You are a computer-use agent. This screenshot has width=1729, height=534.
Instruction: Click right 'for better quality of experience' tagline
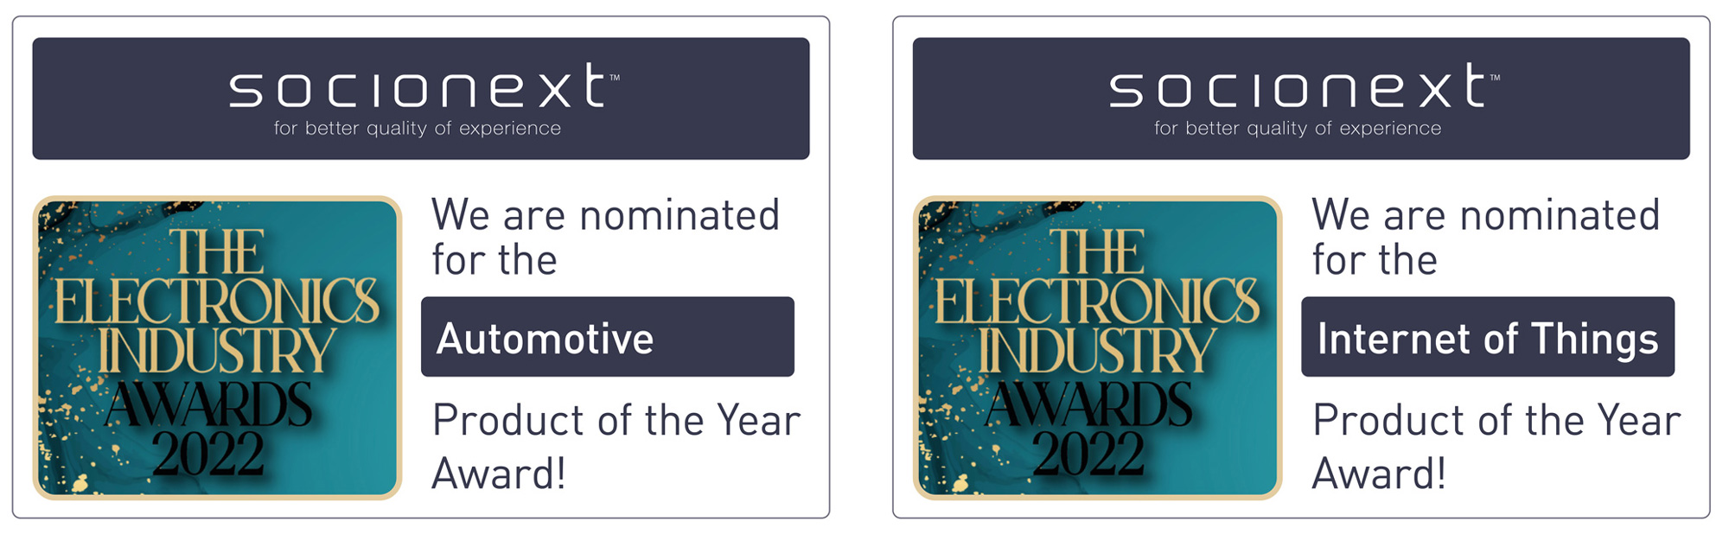coord(1298,129)
